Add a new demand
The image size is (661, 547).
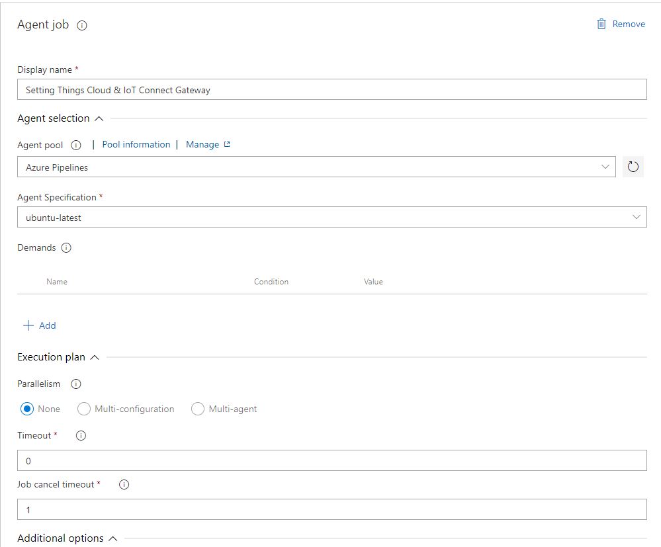coord(40,325)
